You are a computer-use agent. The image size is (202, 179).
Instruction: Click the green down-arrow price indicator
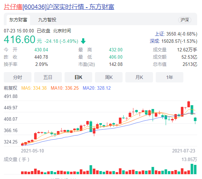coord(83,41)
